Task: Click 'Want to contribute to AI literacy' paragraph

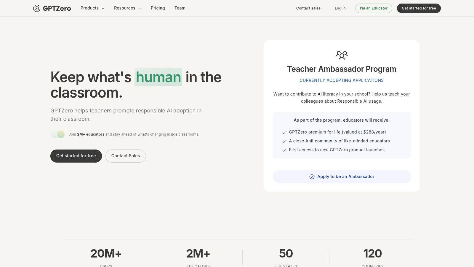Action: tap(342, 98)
